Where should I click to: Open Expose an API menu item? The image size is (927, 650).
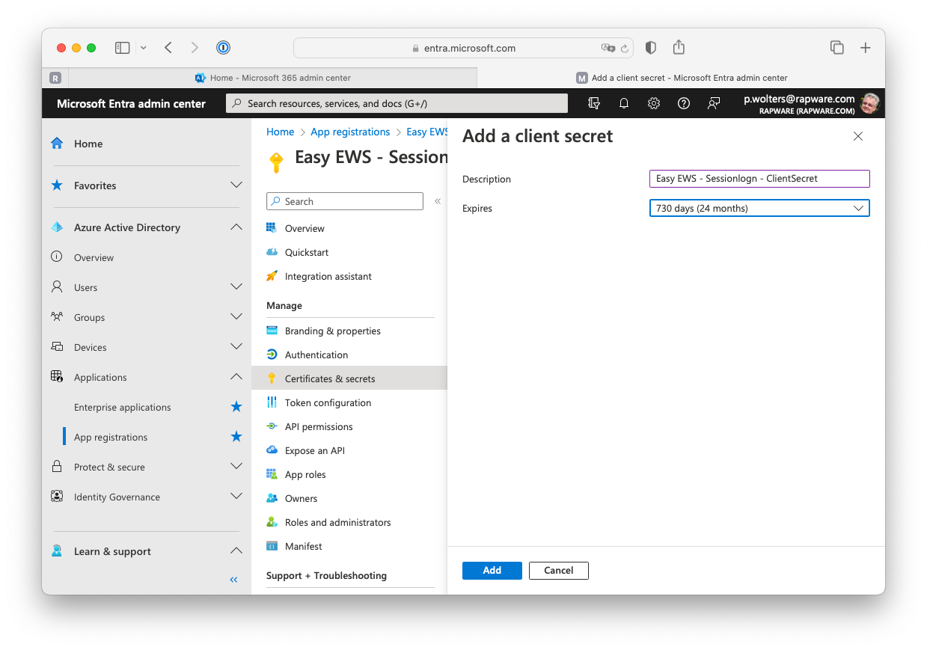[x=315, y=450]
